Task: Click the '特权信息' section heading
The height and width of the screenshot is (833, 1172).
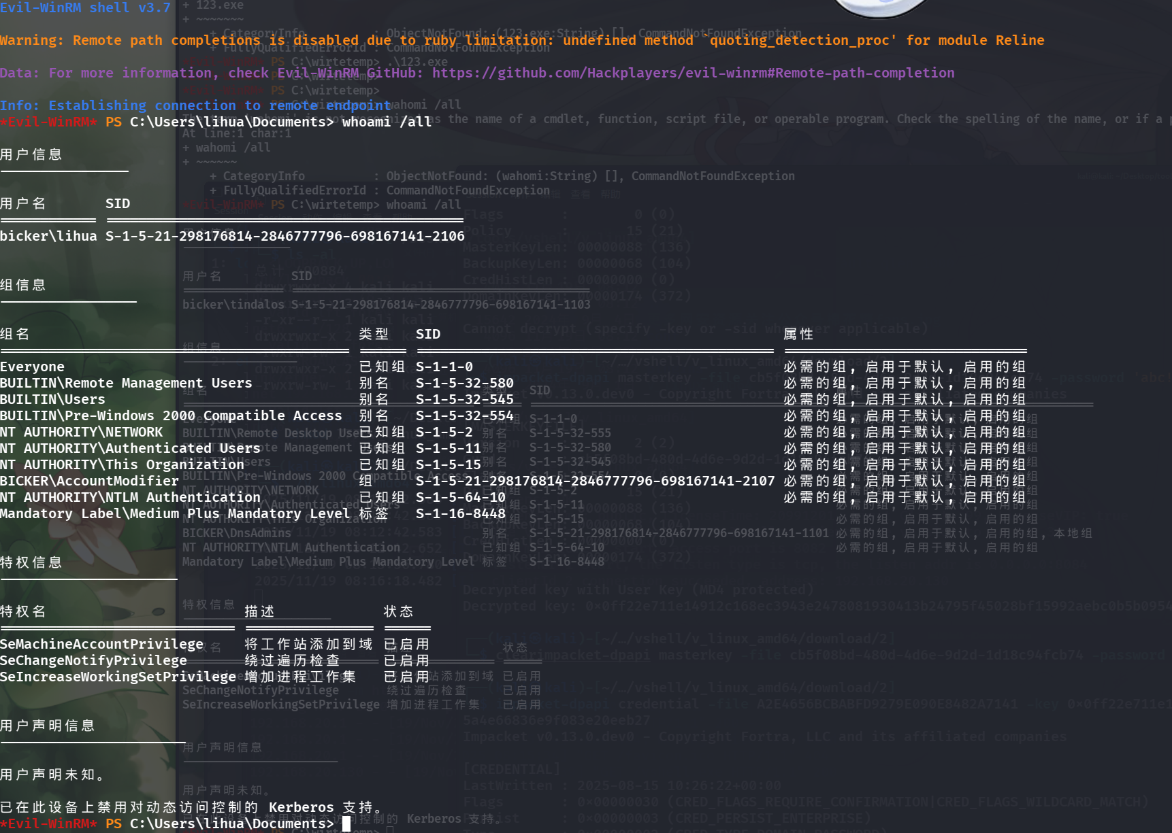Action: point(31,562)
